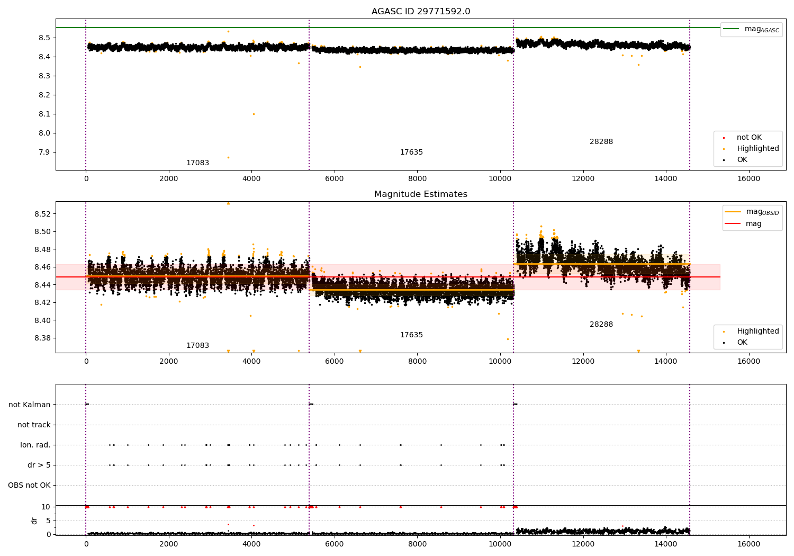
Task: Click the dr axis tick label 10
Action: 46,507
